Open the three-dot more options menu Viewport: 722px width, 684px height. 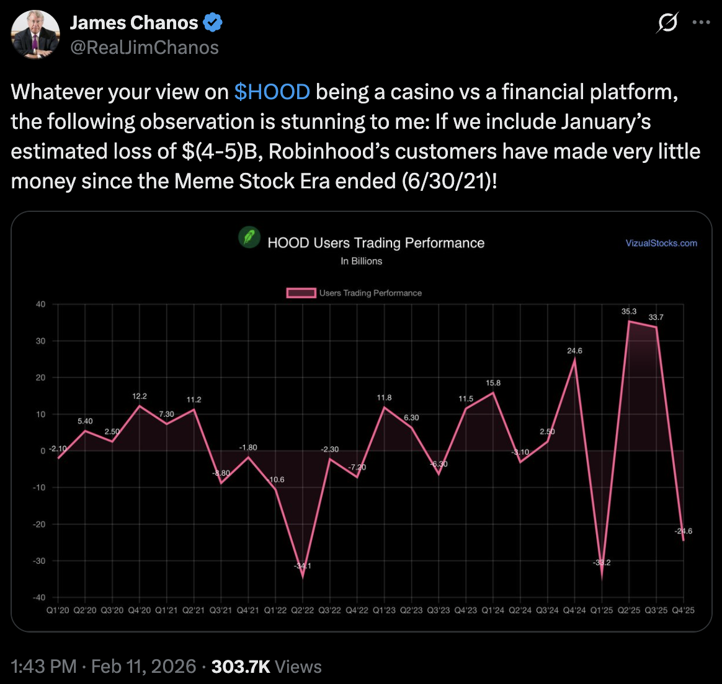coord(701,23)
